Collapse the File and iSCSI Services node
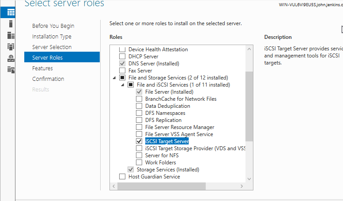343x201 pixels. [x=122, y=85]
